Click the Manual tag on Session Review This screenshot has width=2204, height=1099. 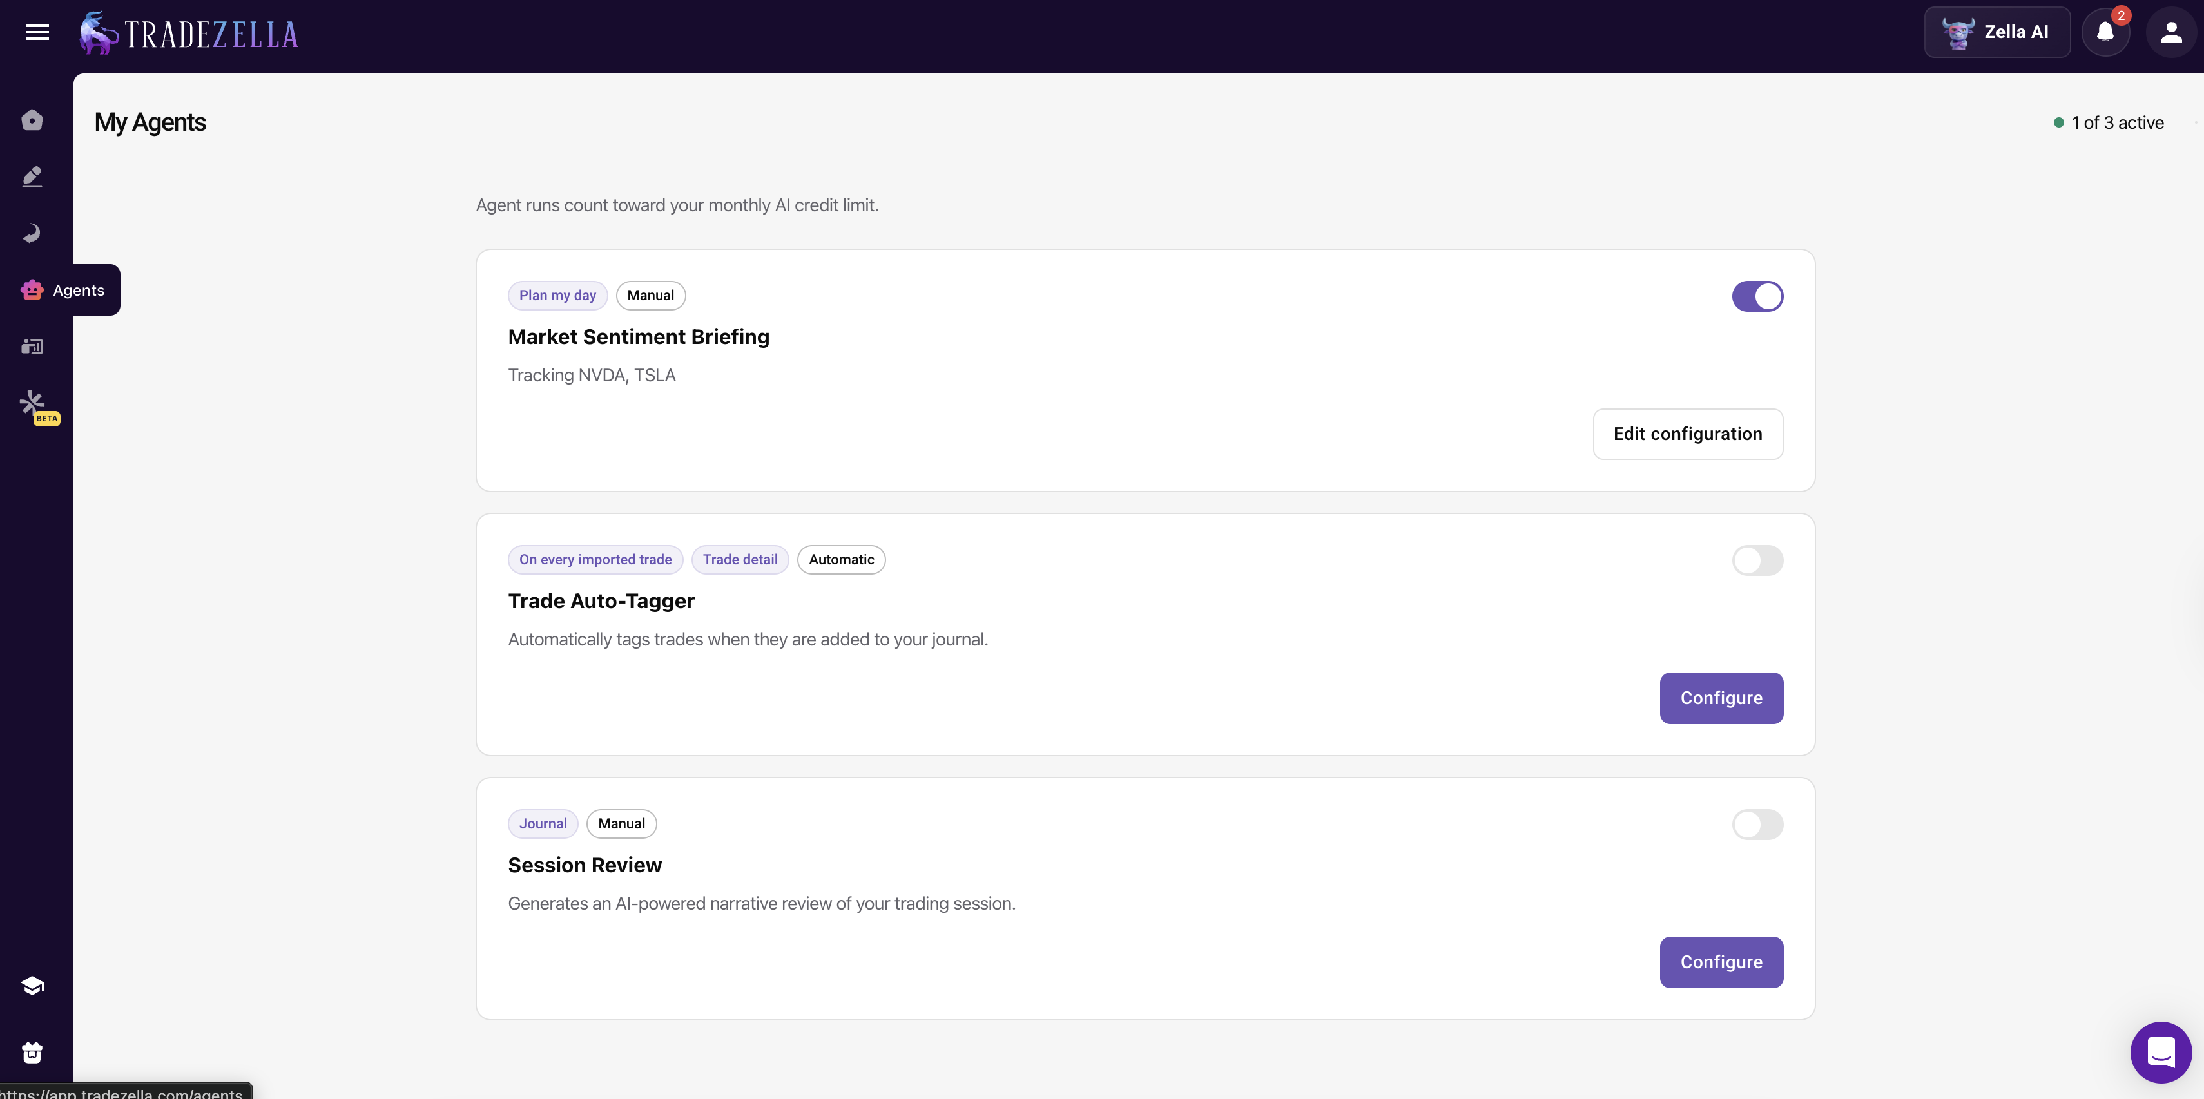click(x=621, y=824)
